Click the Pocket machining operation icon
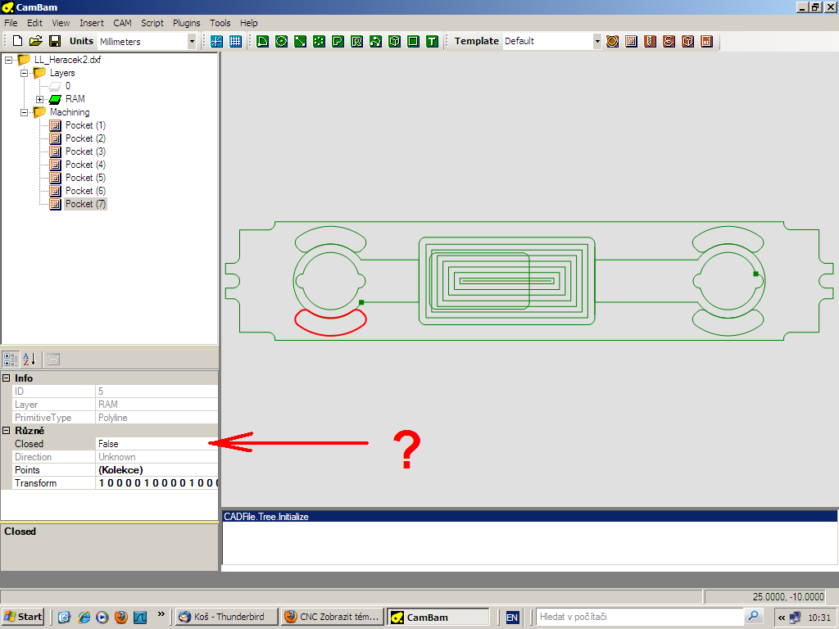Screen dimensions: 839x629 631,41
